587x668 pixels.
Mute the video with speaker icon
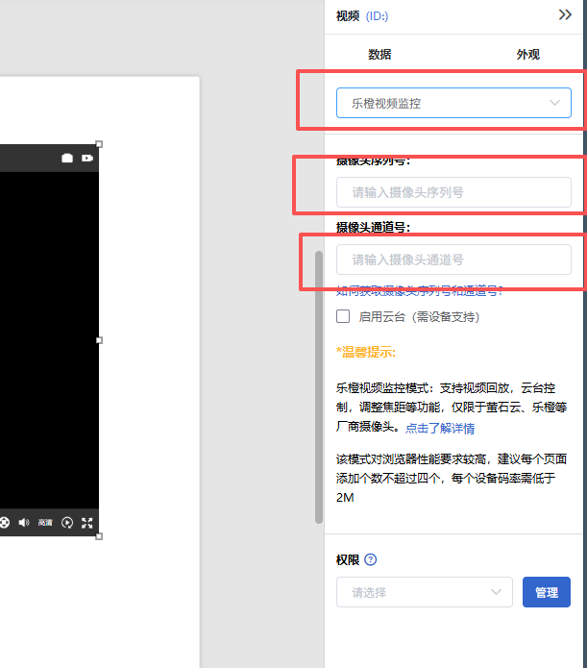point(24,522)
